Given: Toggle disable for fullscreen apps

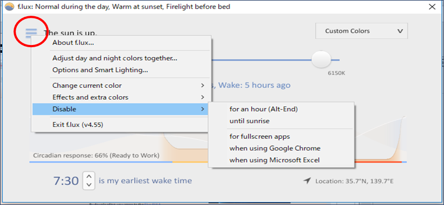Looking at the screenshot, I should click(x=281, y=136).
